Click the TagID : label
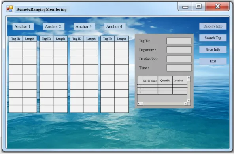The image size is (234, 155). 145,41
